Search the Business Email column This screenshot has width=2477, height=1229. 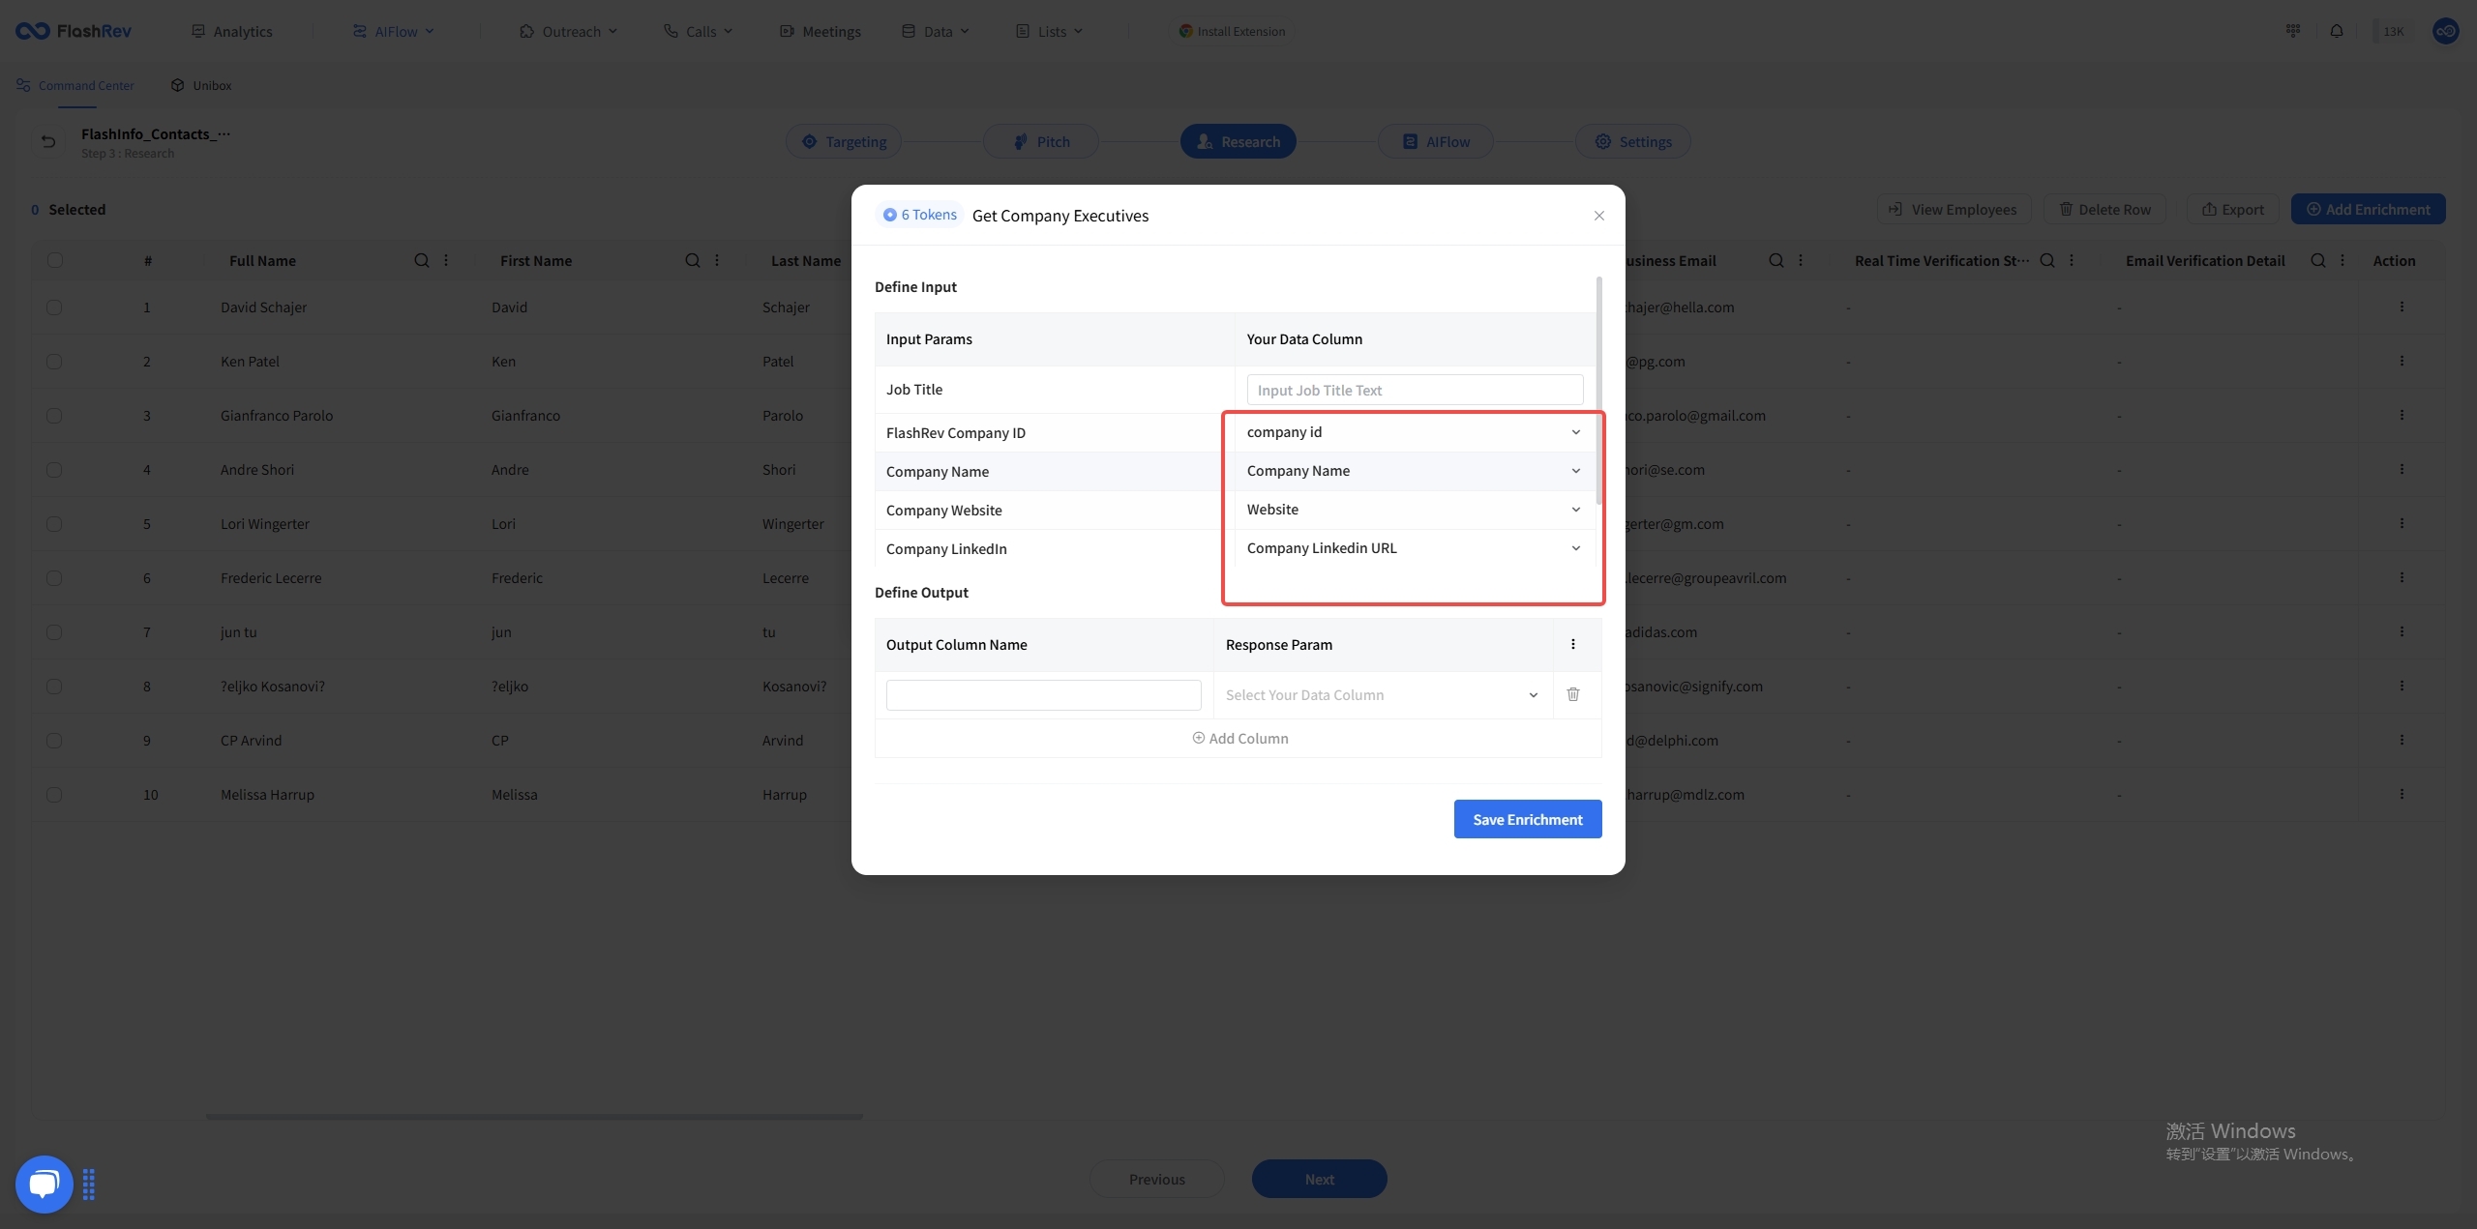tap(1776, 260)
